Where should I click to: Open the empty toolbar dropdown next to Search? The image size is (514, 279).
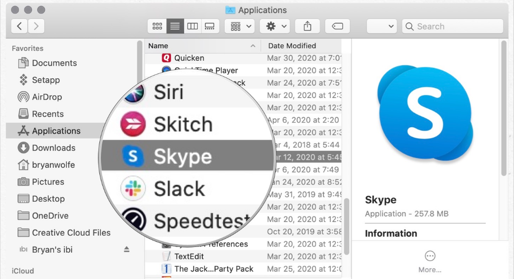tap(382, 26)
